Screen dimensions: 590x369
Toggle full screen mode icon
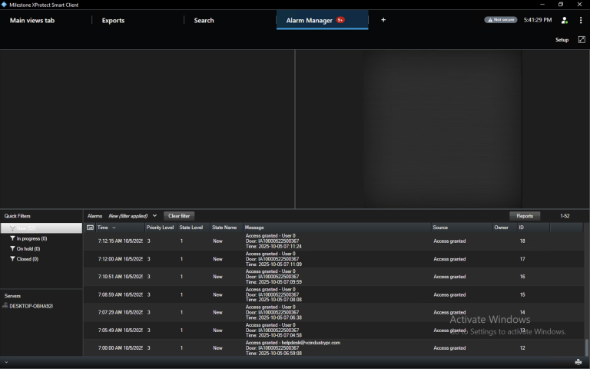tap(582, 39)
